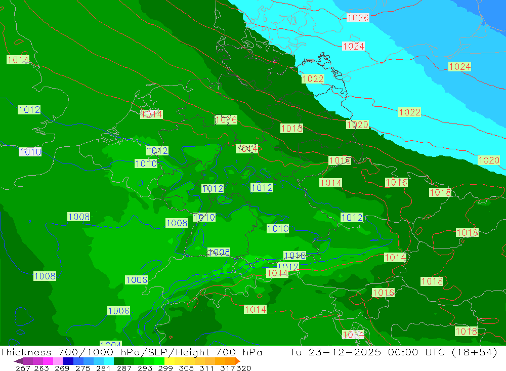This screenshot has width=506, height=371.
Task: Click the legend value 281
Action: tap(103, 368)
